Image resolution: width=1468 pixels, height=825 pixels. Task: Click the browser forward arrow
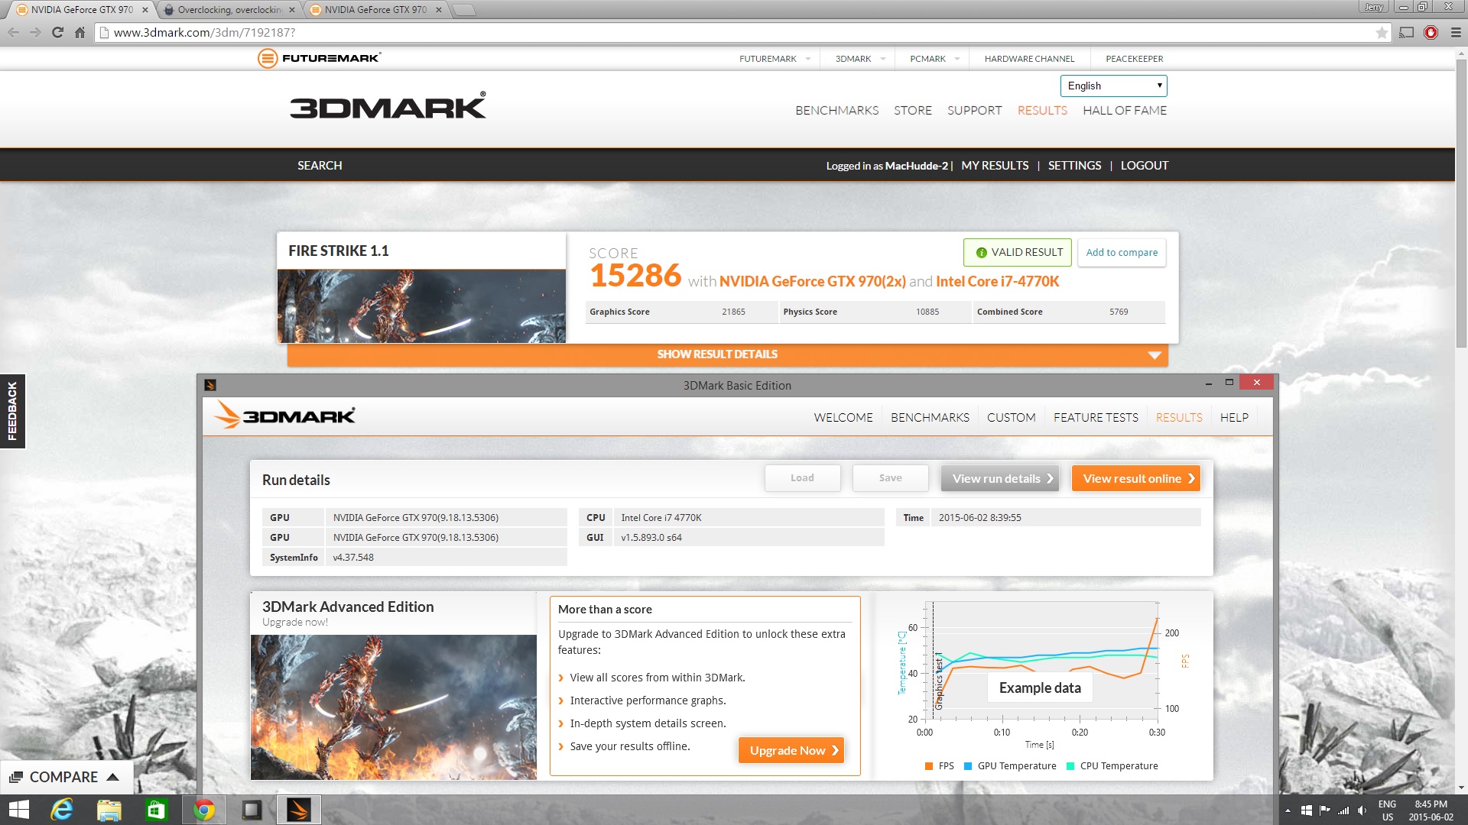(x=35, y=32)
